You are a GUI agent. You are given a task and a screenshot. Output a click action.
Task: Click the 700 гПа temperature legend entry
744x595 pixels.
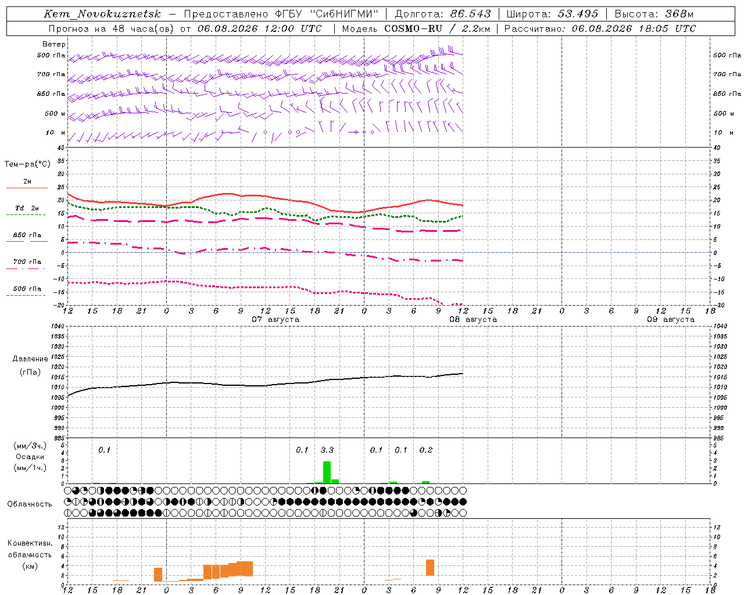point(27,264)
